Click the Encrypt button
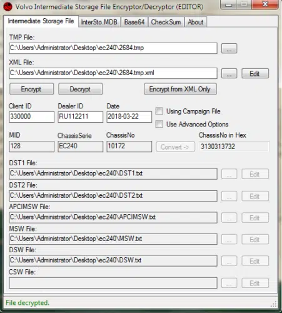282x313 pixels. tap(31, 89)
